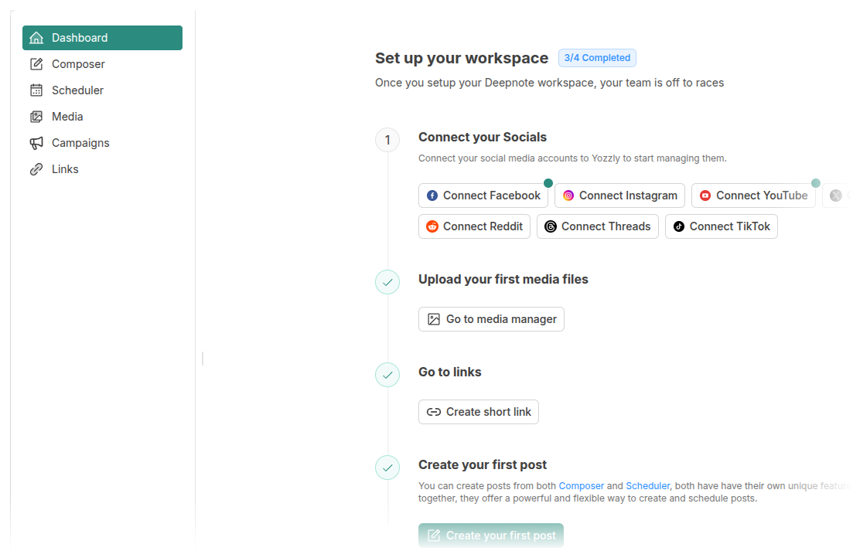This screenshot has width=853, height=551.
Task: Click the step 1 number circle
Action: [x=387, y=140]
